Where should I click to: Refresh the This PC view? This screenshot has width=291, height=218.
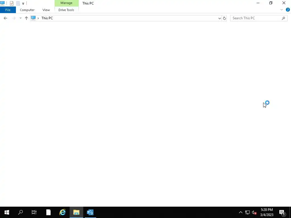point(225,18)
